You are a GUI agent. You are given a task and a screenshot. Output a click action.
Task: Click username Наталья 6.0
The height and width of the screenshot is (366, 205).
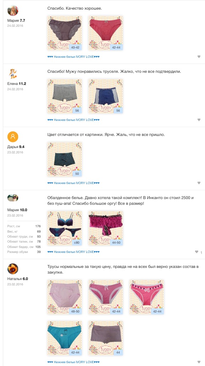pyautogui.click(x=18, y=279)
